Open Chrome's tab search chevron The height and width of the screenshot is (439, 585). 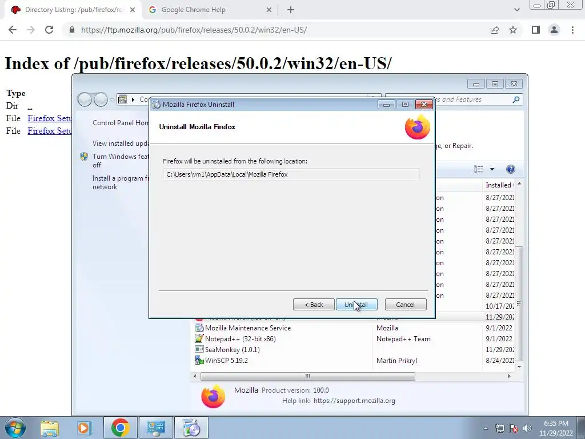pyautogui.click(x=516, y=10)
